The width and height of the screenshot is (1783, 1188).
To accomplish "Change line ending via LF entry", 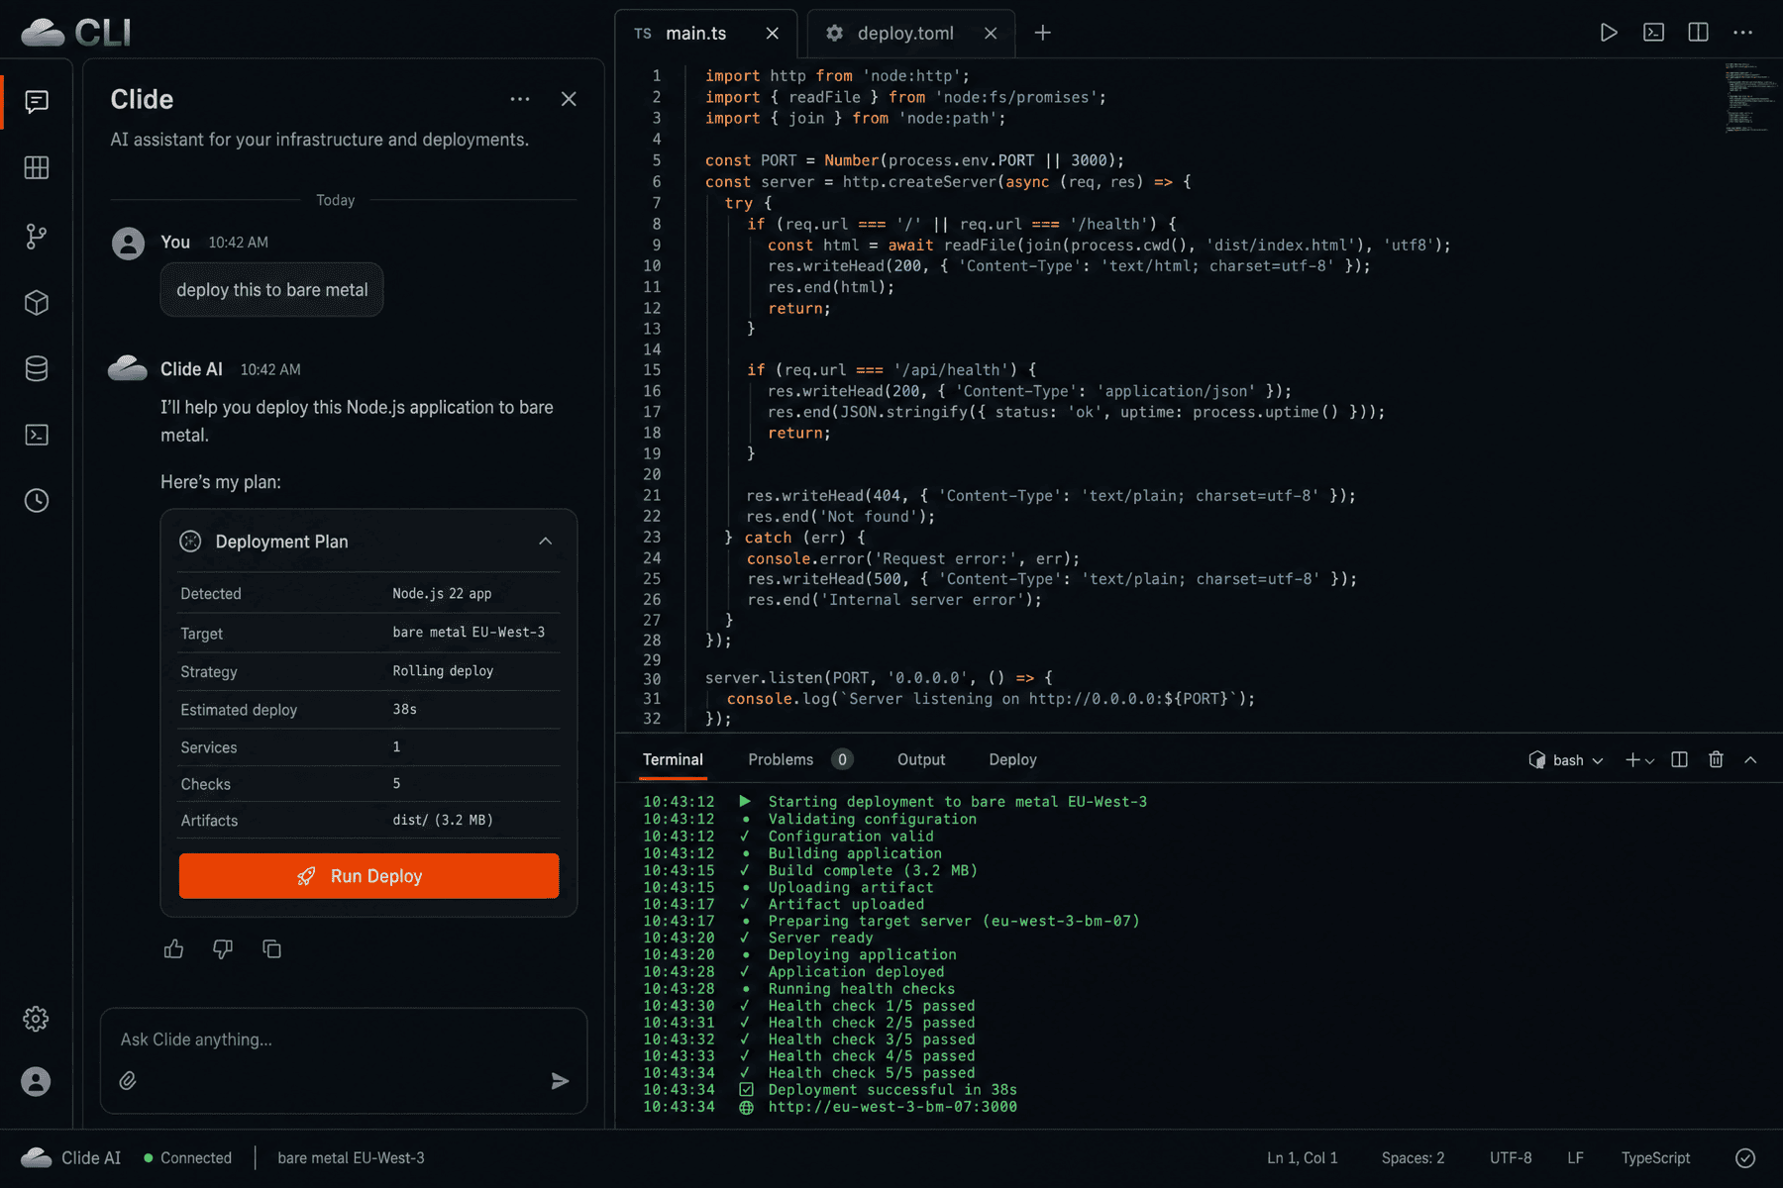I will click(x=1575, y=1157).
